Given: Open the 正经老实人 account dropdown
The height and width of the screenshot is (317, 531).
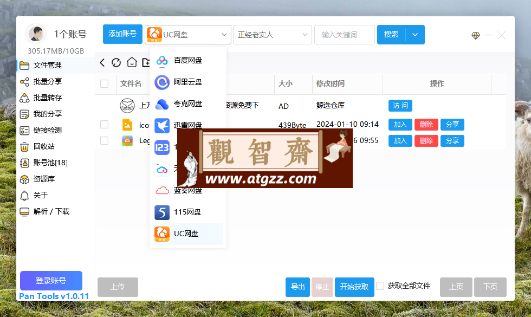Looking at the screenshot, I should pyautogui.click(x=272, y=35).
